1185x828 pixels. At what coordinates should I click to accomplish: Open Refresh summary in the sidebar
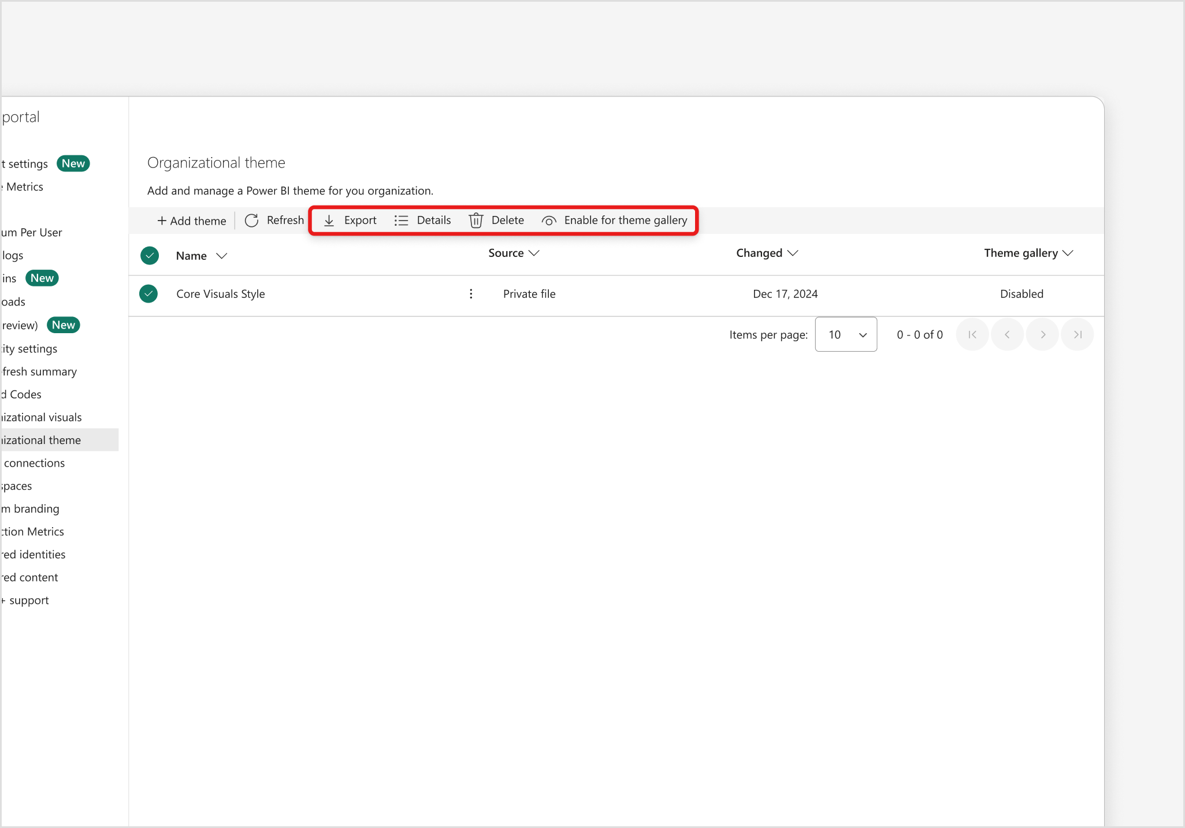click(39, 371)
